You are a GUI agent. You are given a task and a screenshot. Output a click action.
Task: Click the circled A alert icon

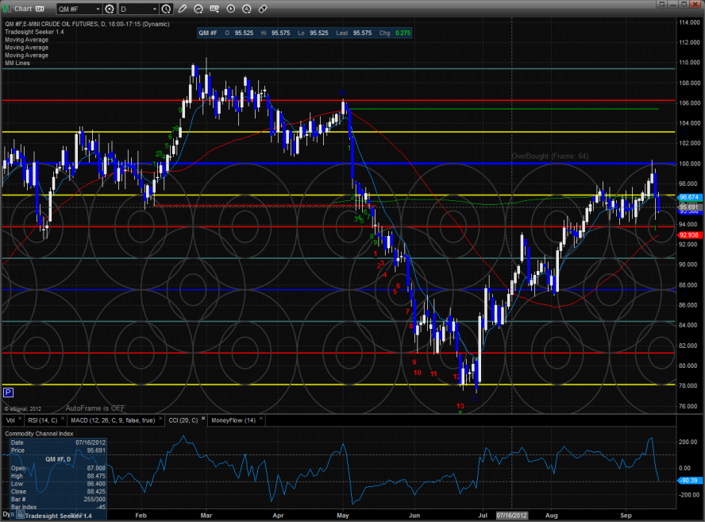click(x=246, y=9)
